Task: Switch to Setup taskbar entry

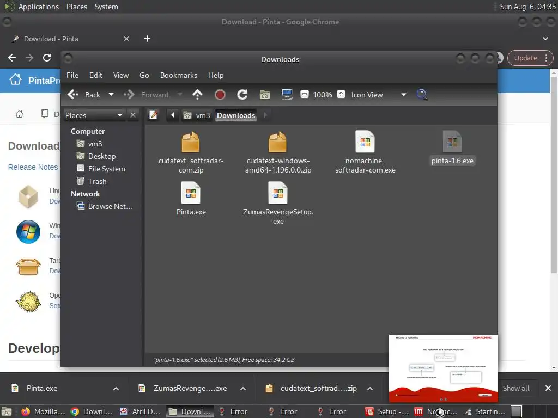Action: click(x=387, y=411)
